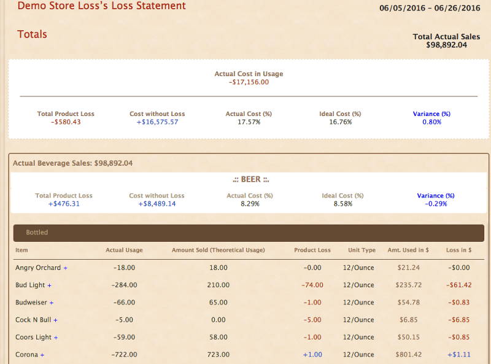
Task: Click Bud Light loss amount -$61.42
Action: (458, 285)
